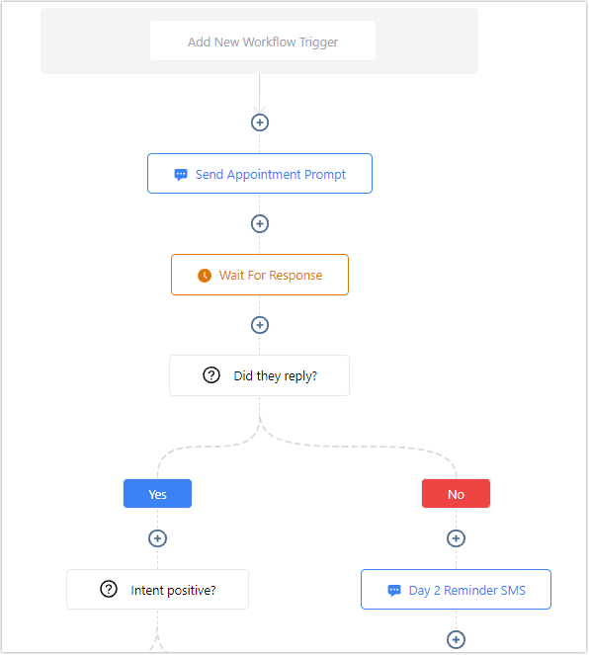Screen dimensions: 589x655
Task: Add step after Day 2 Reminder SMS
Action: [x=456, y=639]
